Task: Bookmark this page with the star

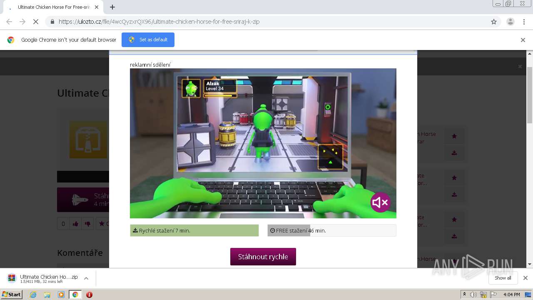Action: coord(494,22)
